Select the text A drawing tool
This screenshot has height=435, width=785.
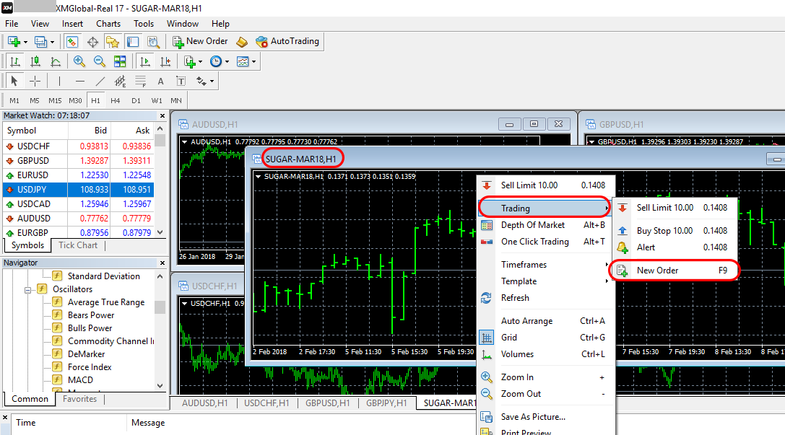point(161,81)
